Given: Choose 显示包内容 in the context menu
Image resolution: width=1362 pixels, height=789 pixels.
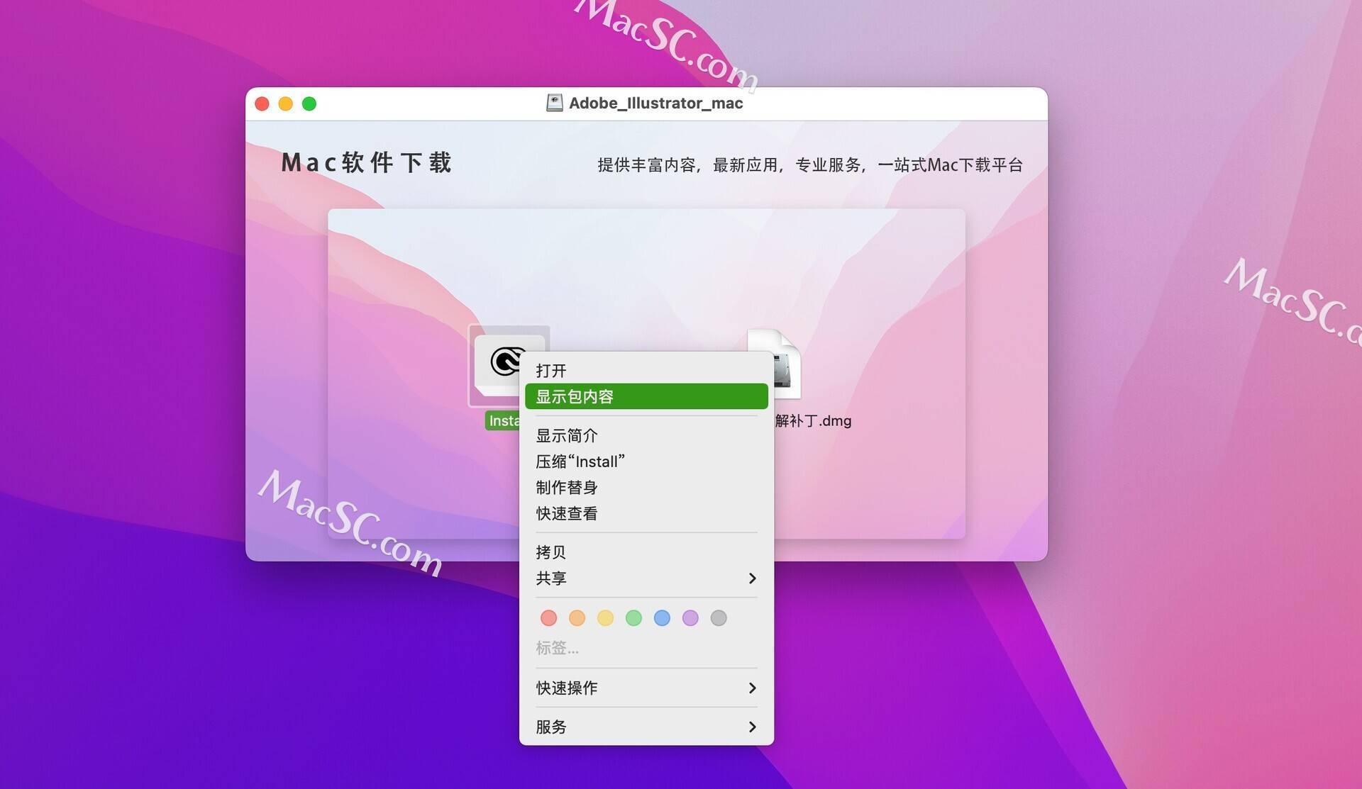Looking at the screenshot, I should 646,396.
